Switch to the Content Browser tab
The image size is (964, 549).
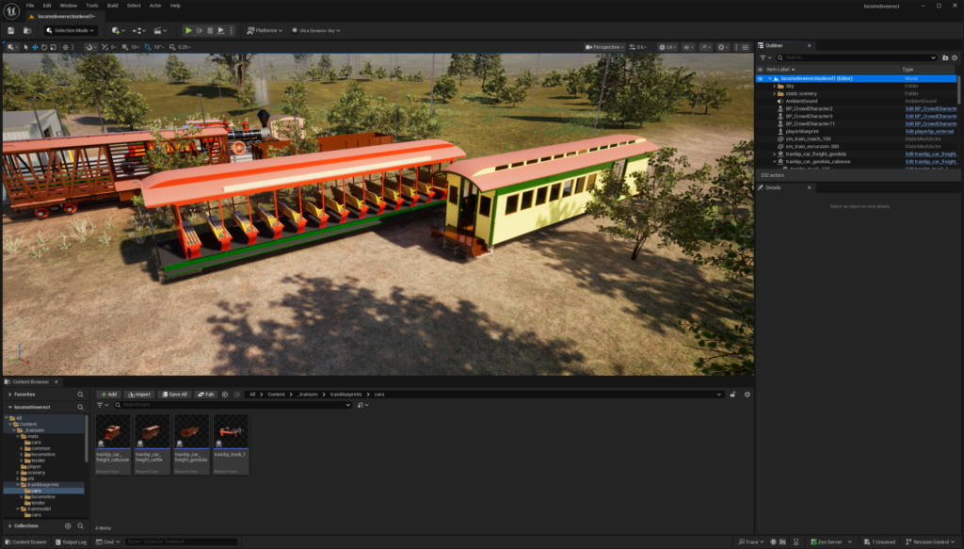[x=31, y=381]
